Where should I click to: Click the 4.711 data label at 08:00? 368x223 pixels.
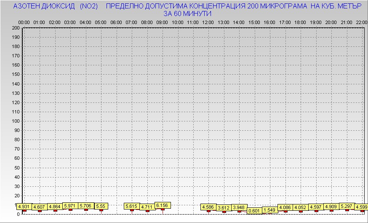coord(147,207)
